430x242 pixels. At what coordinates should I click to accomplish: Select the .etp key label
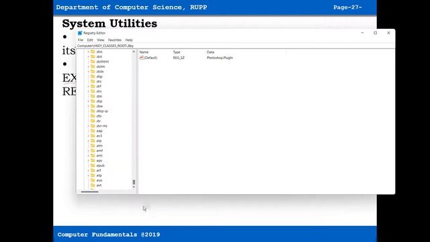(x=99, y=175)
